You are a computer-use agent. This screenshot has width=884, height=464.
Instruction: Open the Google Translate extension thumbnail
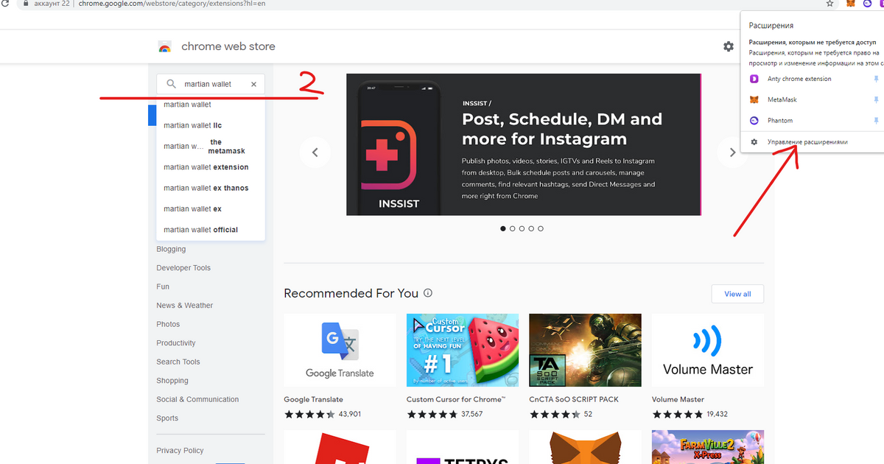click(340, 351)
